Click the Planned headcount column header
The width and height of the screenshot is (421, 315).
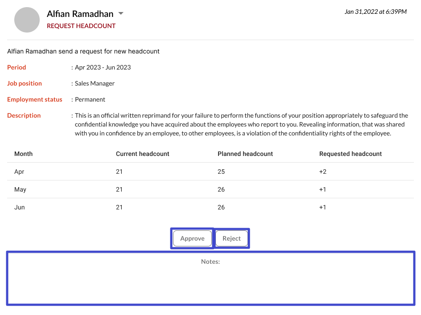click(x=245, y=154)
